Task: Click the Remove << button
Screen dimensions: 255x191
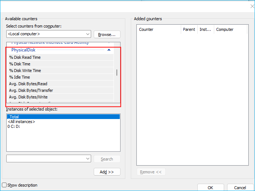Action: coord(151,172)
